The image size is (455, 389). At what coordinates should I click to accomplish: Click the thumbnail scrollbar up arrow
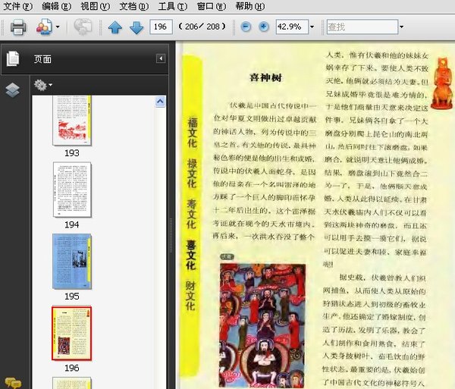160,102
